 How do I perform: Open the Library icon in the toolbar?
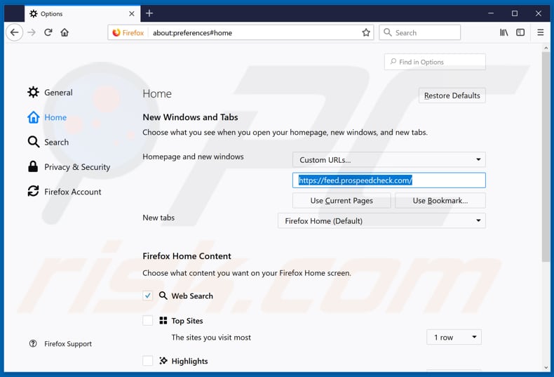pyautogui.click(x=504, y=32)
